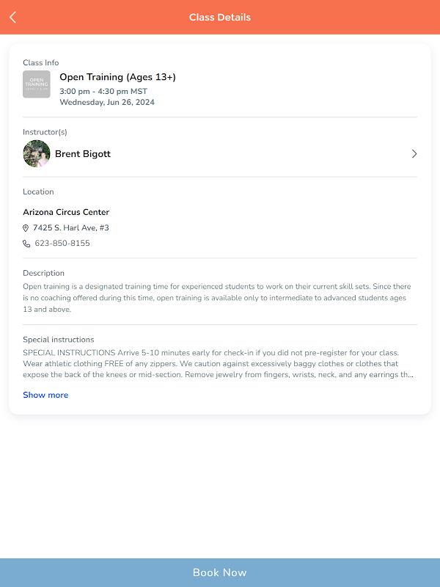Open Brent Bigott's profile photo
The image size is (440, 587).
(37, 154)
